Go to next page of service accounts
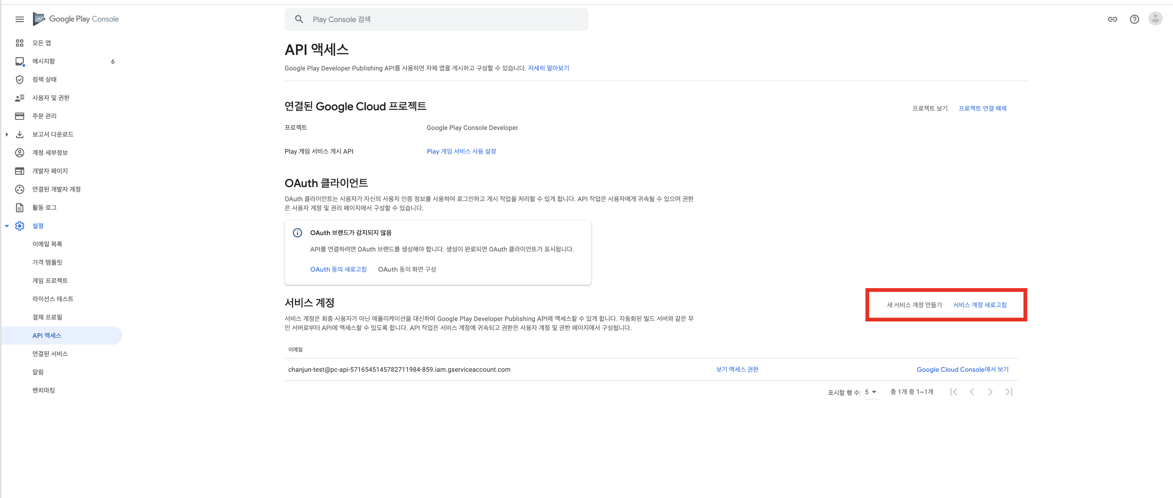Screen dimensions: 1173x498 pos(990,392)
